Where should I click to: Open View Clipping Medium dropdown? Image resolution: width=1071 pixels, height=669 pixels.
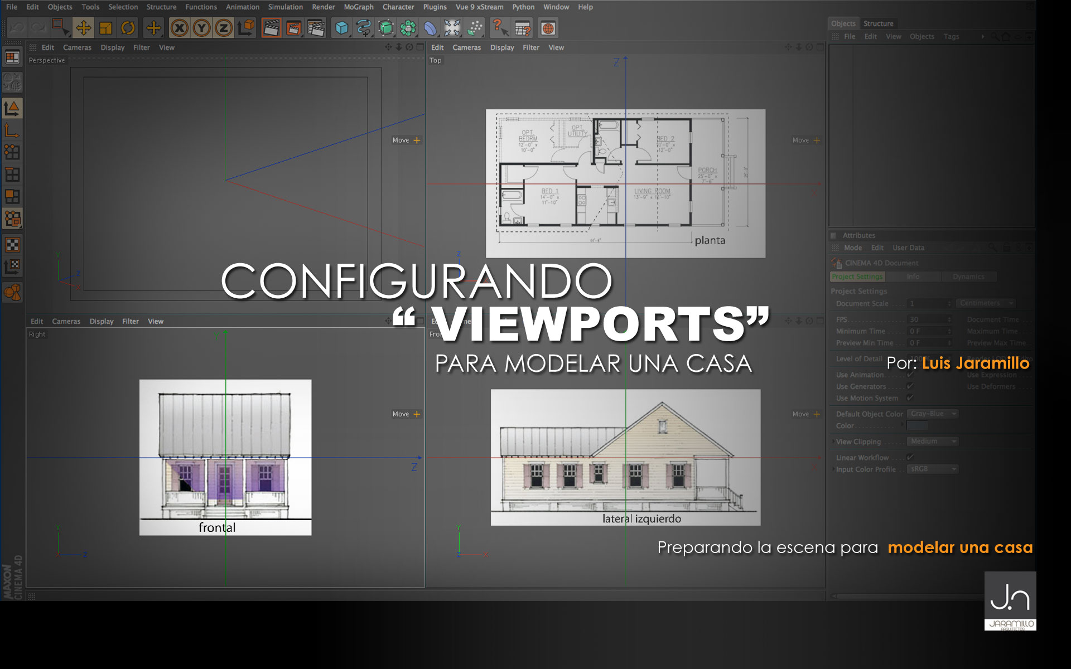click(932, 442)
